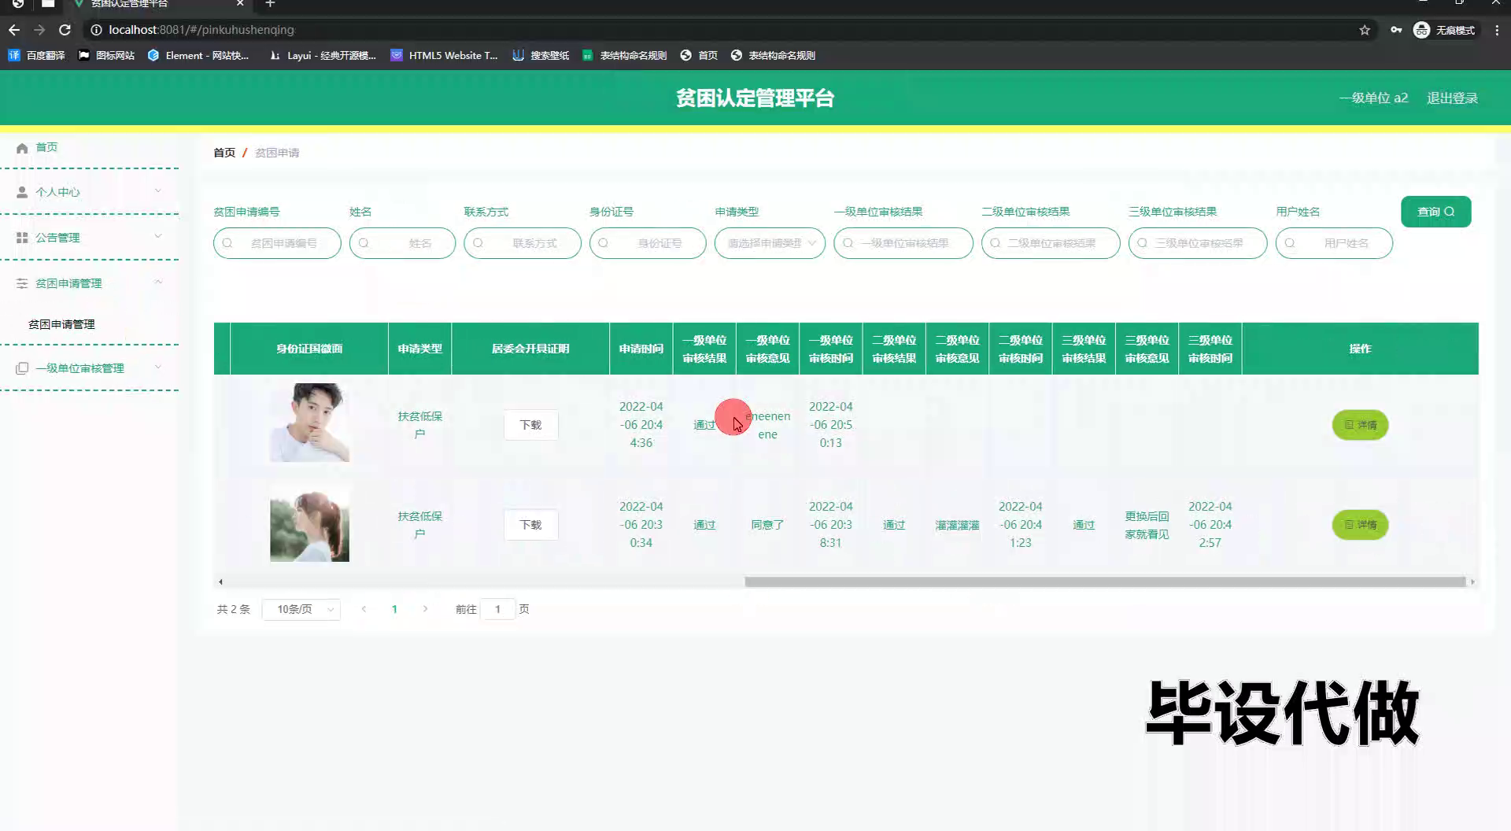Close the 贫困认定管理平台 browser tab
Viewport: 1511px width, 831px height.
pyautogui.click(x=240, y=4)
